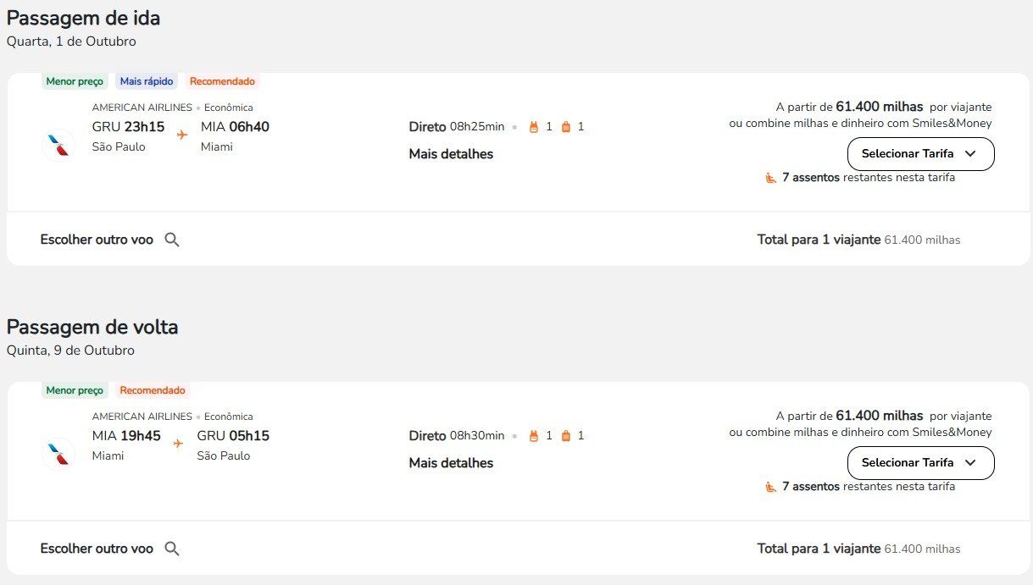Image resolution: width=1033 pixels, height=585 pixels.
Task: Open Mais detalhes for the MIA–GRU flight
Action: pyautogui.click(x=451, y=463)
